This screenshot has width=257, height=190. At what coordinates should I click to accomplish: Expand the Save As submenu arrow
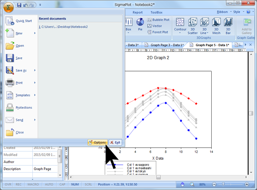[35, 70]
